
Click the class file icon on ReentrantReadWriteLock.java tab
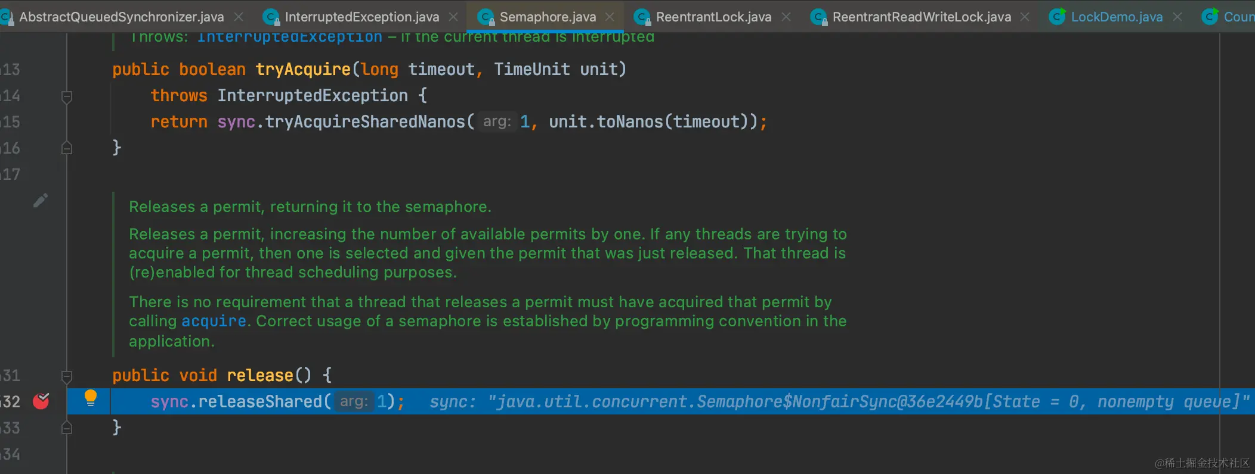click(x=819, y=17)
